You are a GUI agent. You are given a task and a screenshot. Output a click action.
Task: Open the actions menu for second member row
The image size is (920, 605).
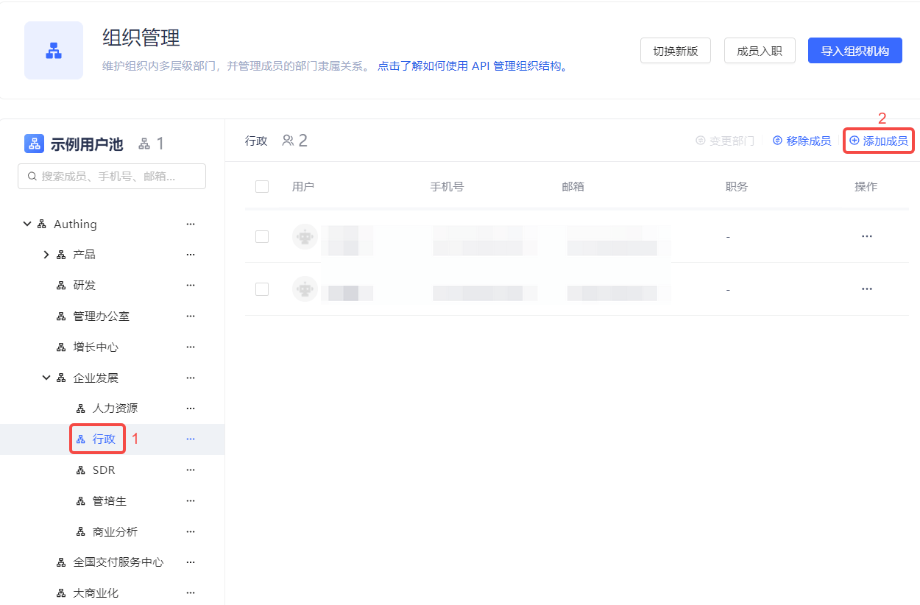click(866, 289)
